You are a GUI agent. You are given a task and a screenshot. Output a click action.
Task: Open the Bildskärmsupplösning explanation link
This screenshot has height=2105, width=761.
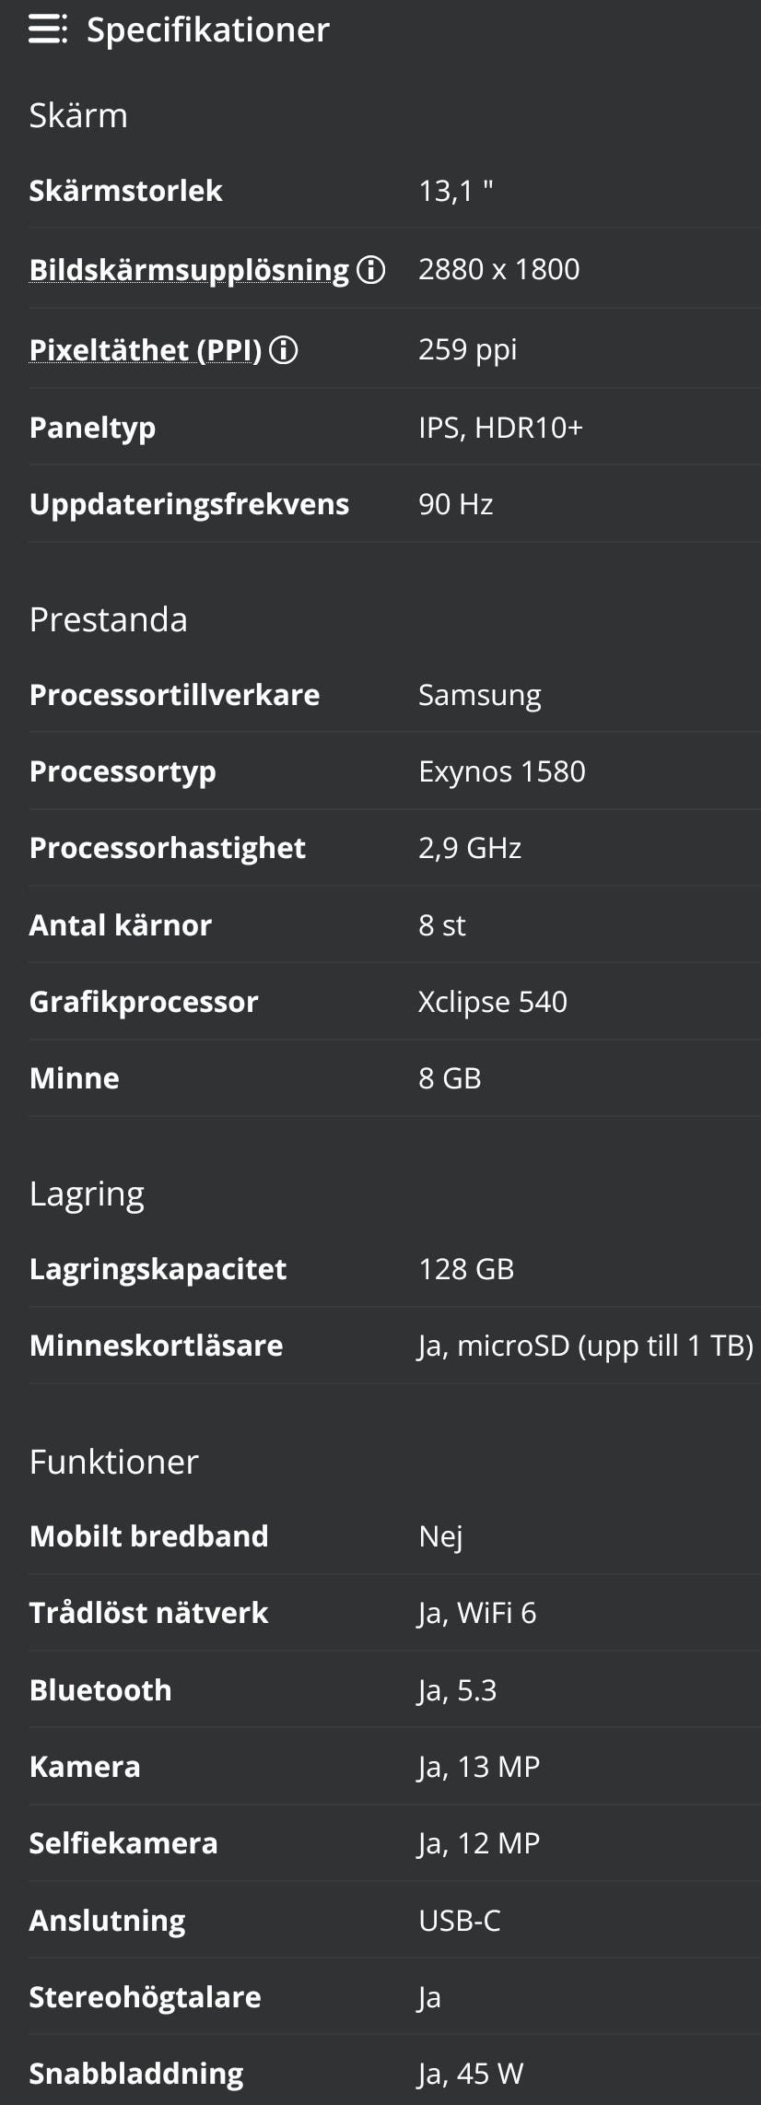click(189, 270)
